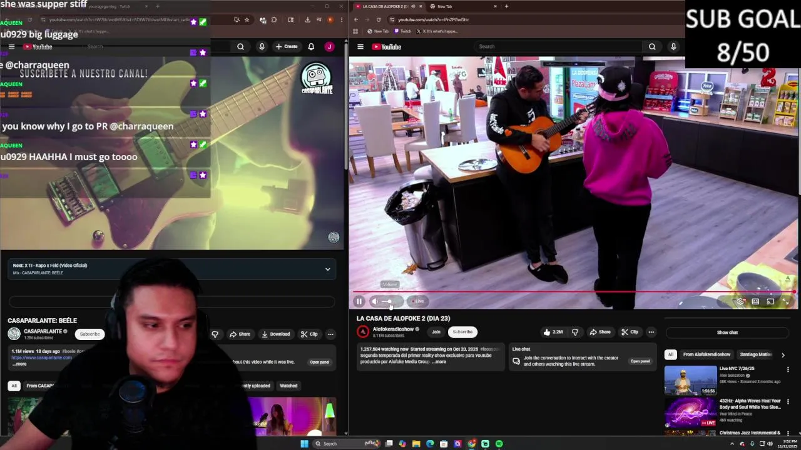This screenshot has width=801, height=450.
Task: Open more actions for the Alofoke video
Action: pos(651,332)
